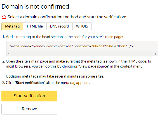Choose the WHOIS confirmation method
This screenshot has width=162, height=127.
click(82, 26)
